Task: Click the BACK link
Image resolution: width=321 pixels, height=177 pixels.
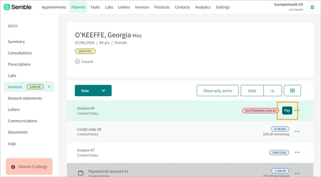Action: (13, 26)
